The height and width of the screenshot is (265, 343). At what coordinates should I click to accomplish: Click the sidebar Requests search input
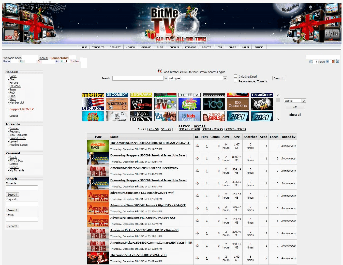click(22, 204)
